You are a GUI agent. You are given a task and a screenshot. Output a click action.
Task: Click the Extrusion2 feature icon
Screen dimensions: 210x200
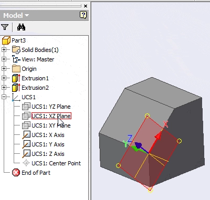tap(16, 88)
